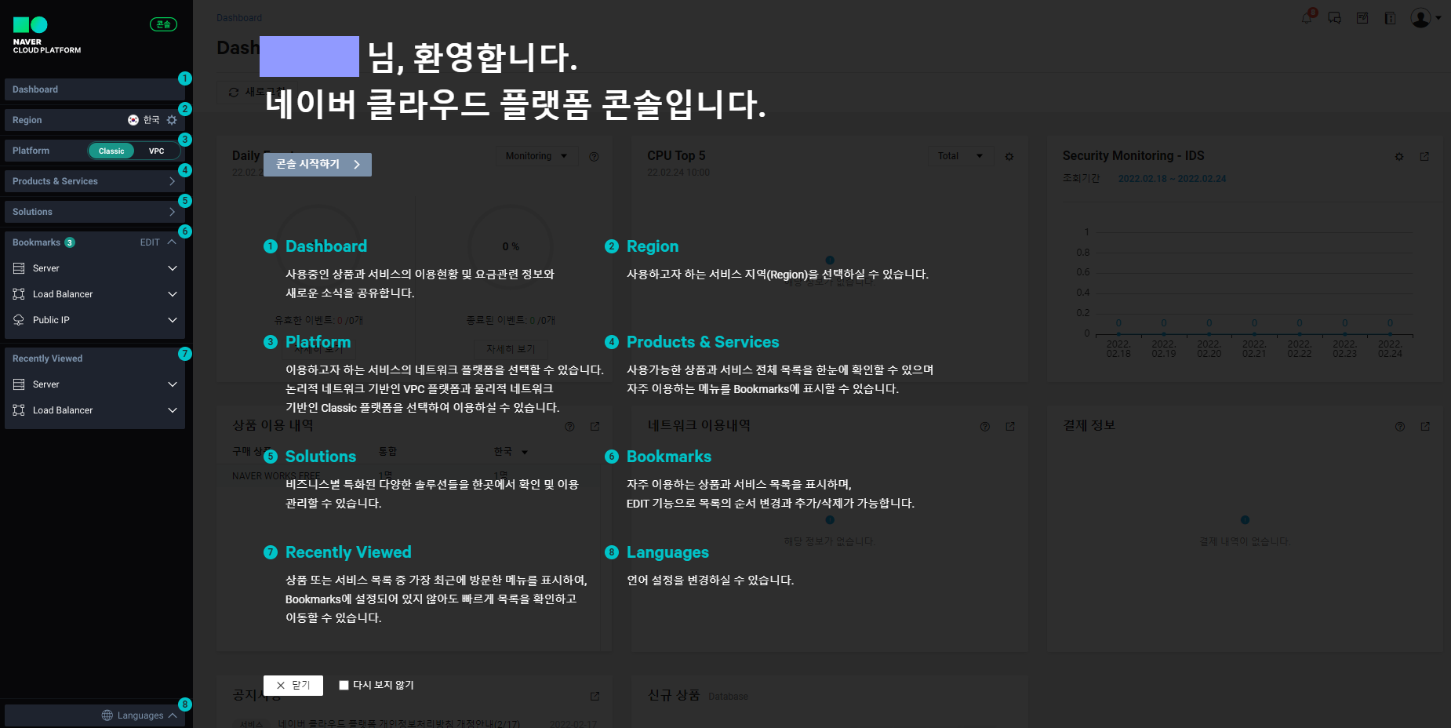Open 공지사항 external link icon
The height and width of the screenshot is (728, 1451).
click(595, 697)
